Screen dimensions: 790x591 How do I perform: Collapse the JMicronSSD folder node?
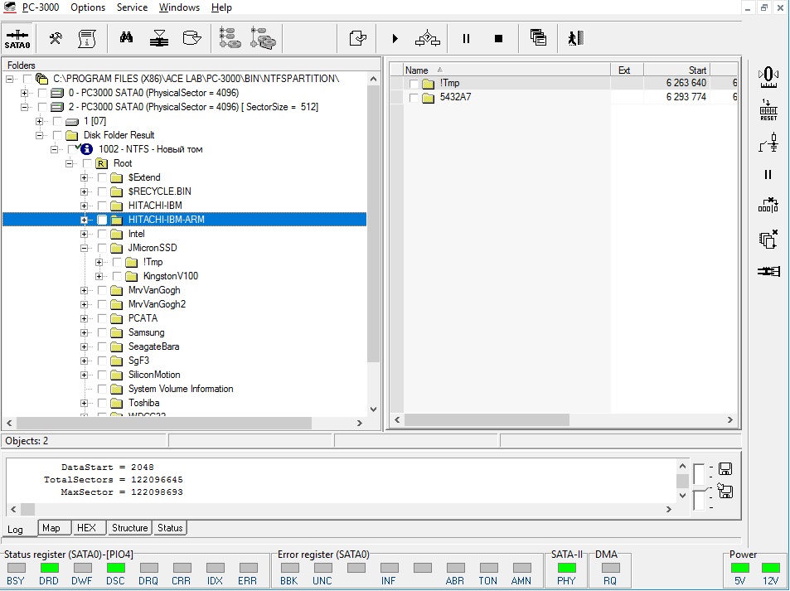[x=85, y=248]
